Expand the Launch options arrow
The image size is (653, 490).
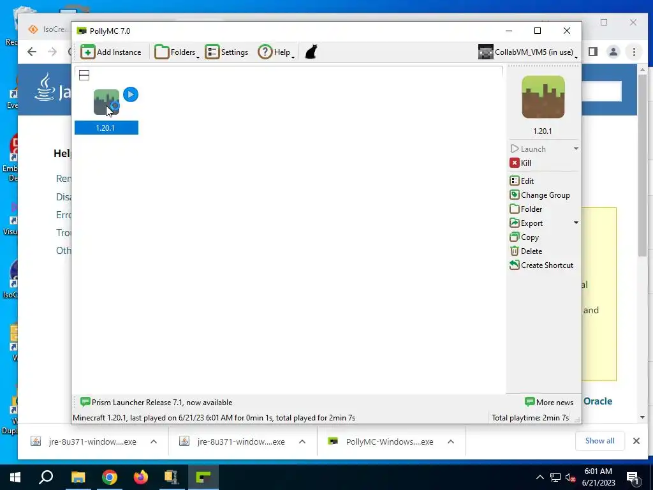pyautogui.click(x=576, y=149)
